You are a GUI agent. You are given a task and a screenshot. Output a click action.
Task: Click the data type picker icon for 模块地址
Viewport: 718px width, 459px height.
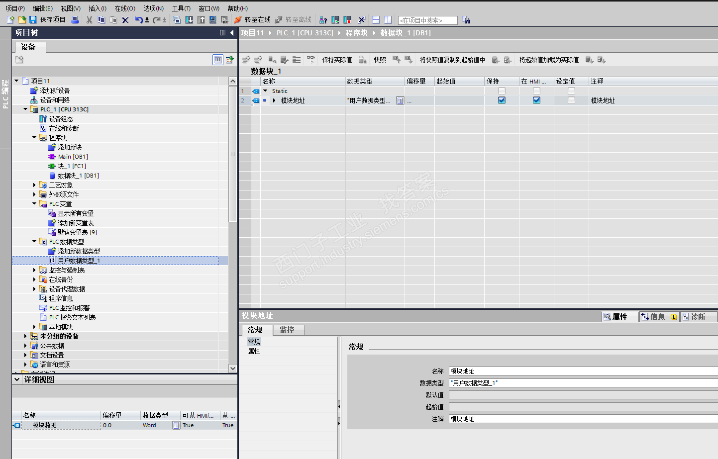click(x=400, y=100)
